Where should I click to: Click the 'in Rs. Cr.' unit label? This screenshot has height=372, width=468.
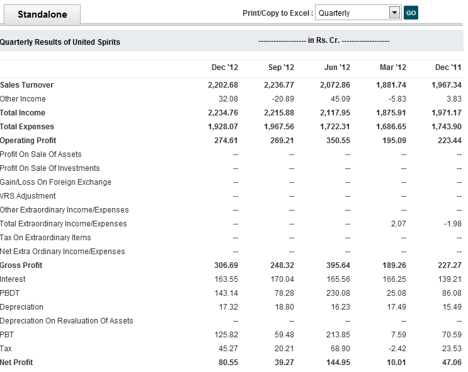(324, 40)
